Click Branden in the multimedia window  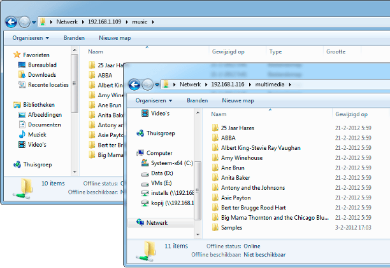pyautogui.click(x=198, y=100)
